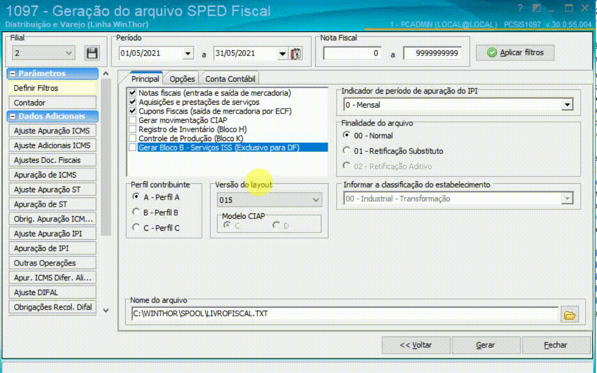Open the Conta Contábil tab
Viewport: 597px width, 373px height.
tap(230, 79)
